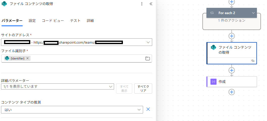Select the ファイル コンテンツの取得 action card

pos(232,53)
